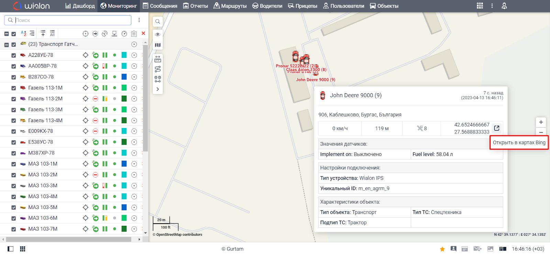Open the apps grid icon in top bar

(x=480, y=6)
